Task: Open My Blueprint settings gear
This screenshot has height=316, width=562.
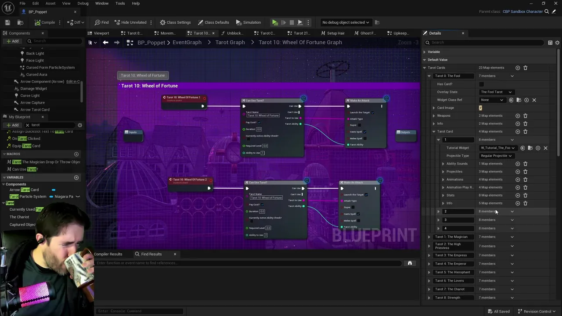Action: (80, 125)
